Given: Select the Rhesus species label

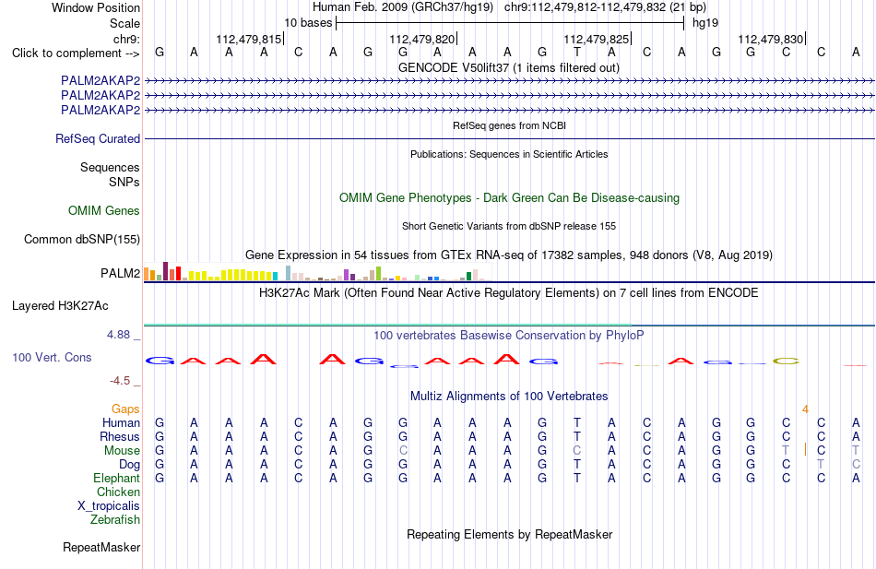Looking at the screenshot, I should (x=120, y=436).
